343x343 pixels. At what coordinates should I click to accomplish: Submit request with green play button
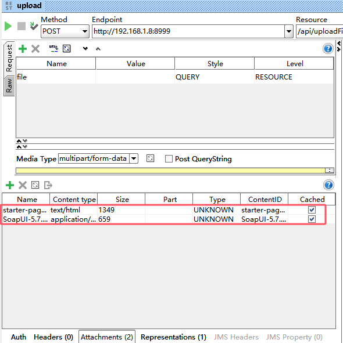(8, 26)
